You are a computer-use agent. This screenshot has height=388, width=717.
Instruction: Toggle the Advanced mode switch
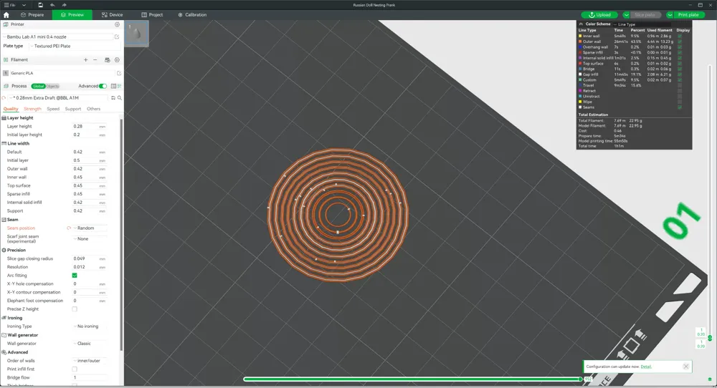[x=103, y=86]
